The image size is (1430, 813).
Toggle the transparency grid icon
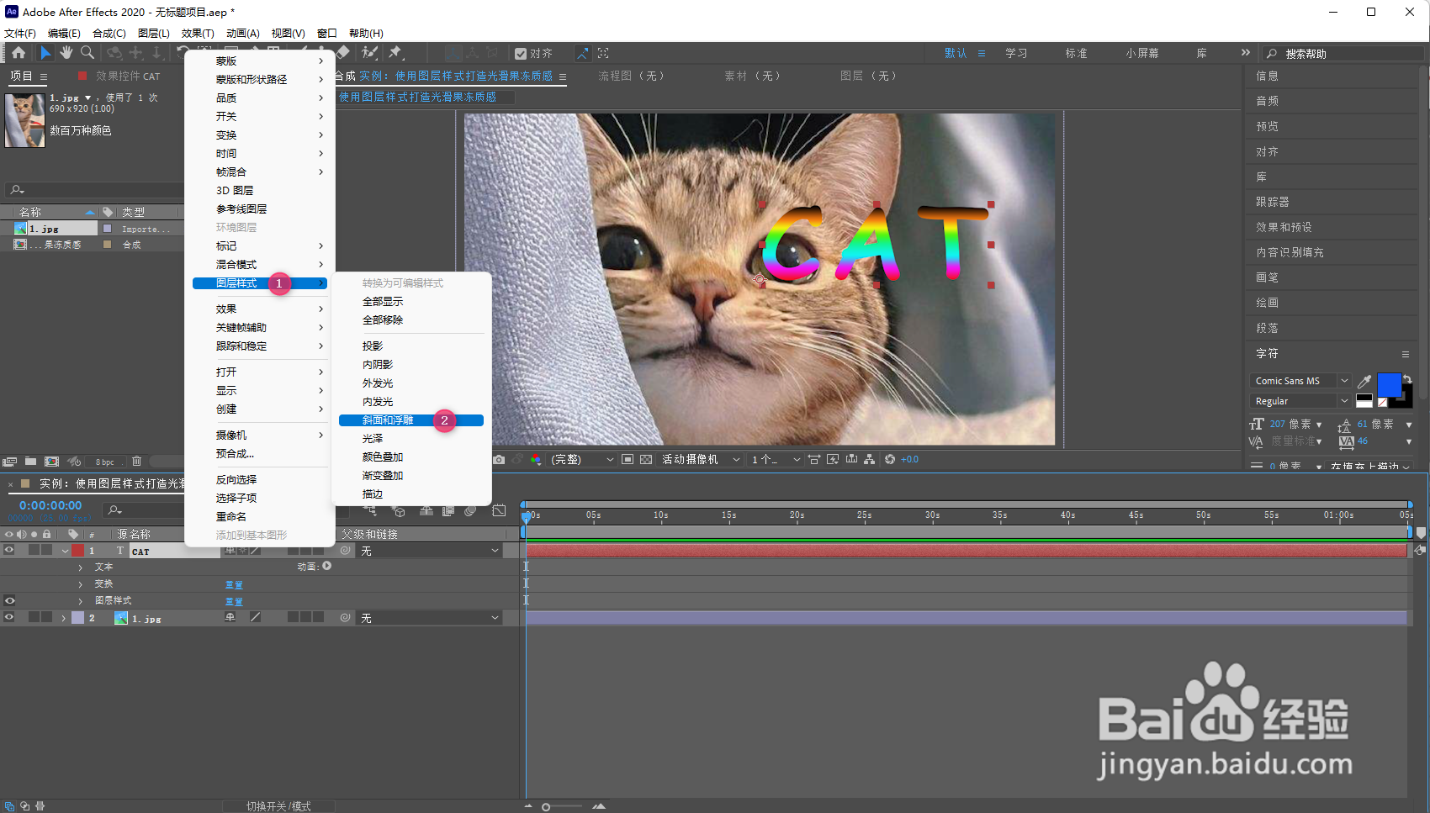[x=646, y=460]
